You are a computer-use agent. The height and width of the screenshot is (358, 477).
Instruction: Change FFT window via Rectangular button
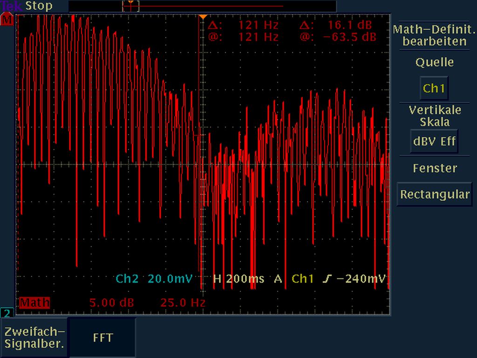[434, 194]
